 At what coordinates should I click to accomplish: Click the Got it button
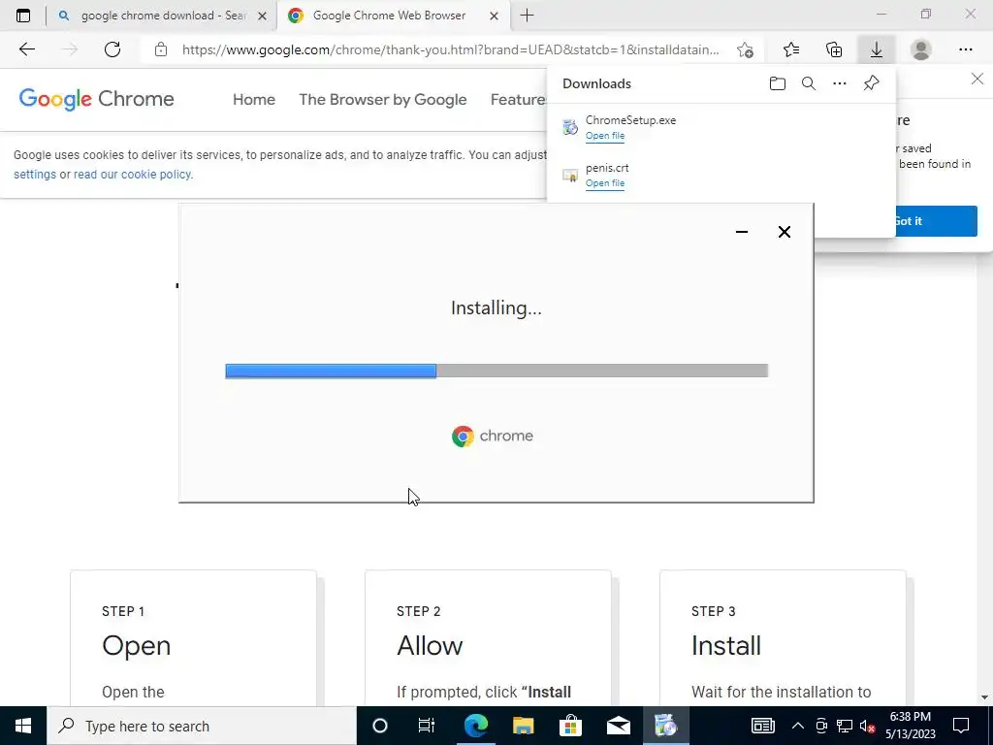click(x=936, y=221)
